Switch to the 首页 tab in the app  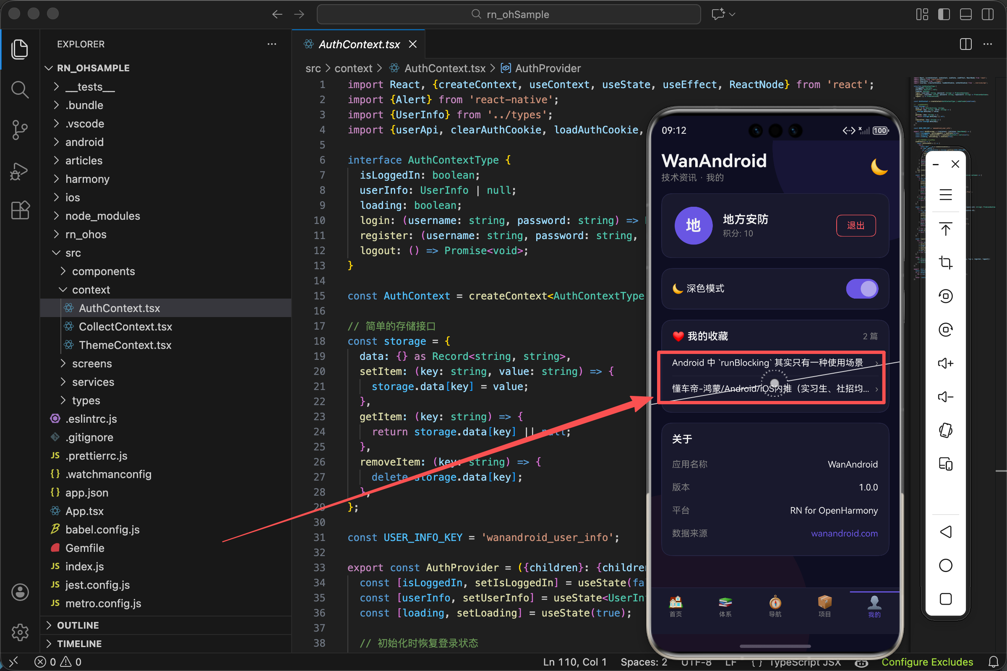pos(676,606)
